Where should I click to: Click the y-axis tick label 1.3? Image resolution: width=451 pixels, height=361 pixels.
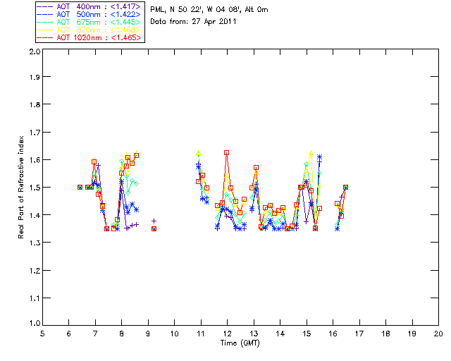(x=35, y=243)
